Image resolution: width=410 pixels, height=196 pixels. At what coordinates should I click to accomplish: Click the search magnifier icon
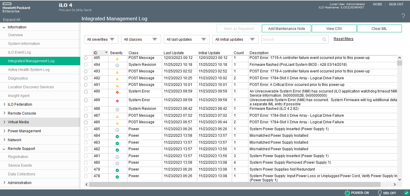coord(324,39)
